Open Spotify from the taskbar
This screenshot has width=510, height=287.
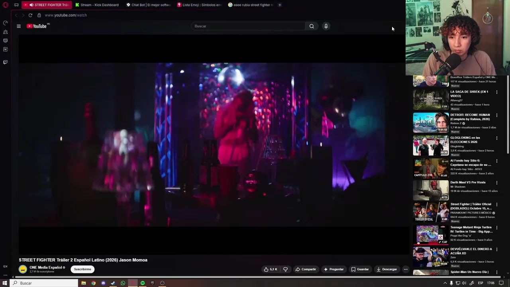[x=142, y=283]
